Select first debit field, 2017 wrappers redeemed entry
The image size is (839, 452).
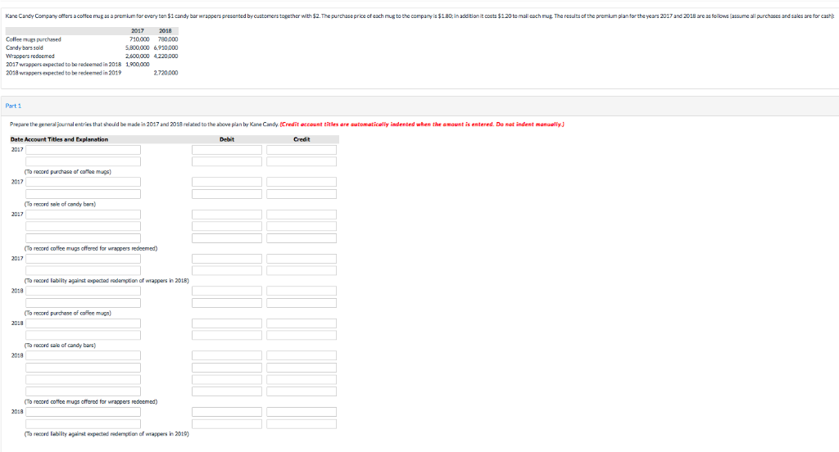(x=227, y=215)
